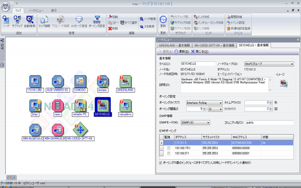Open 履歴詳細 history details

pyautogui.click(x=234, y=17)
